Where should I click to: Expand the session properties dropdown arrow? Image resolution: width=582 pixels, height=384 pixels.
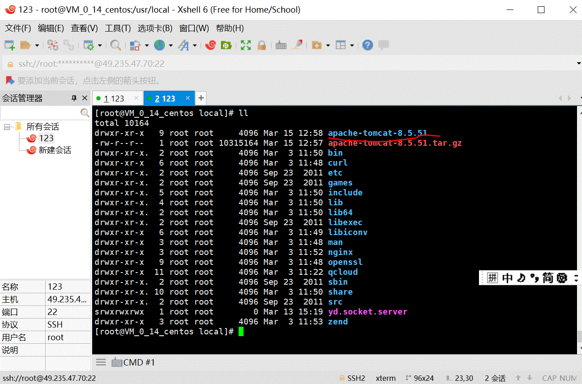pos(99,45)
